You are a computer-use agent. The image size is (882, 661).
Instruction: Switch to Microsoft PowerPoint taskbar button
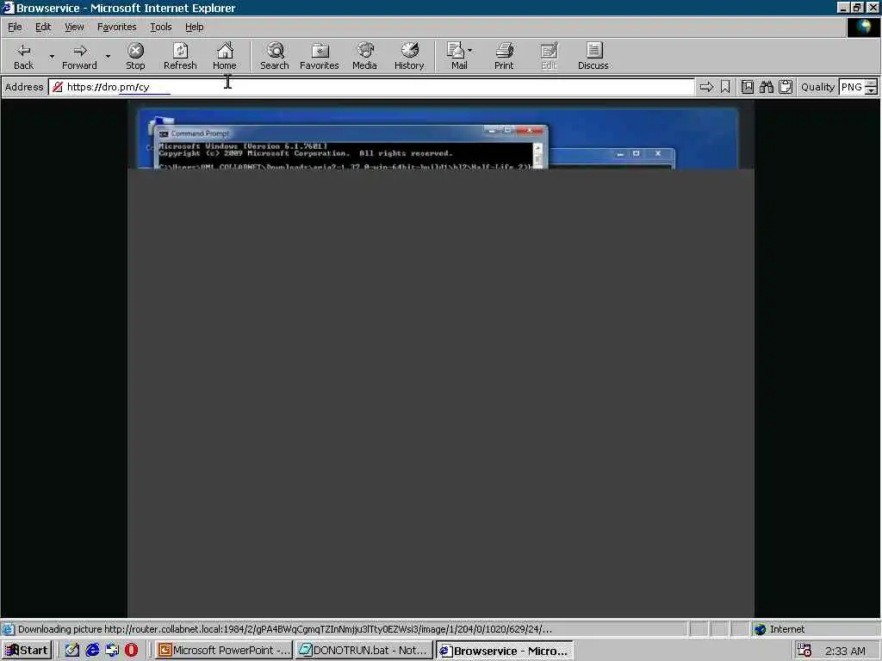224,651
